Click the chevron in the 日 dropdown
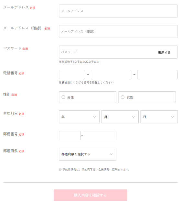Viewport: 194px width, 203px height. point(173,117)
